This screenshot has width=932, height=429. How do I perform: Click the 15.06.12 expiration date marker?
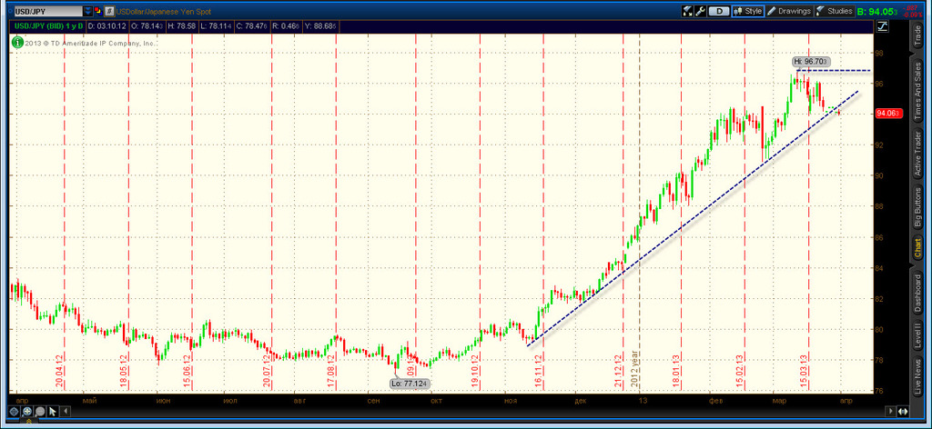tap(187, 371)
